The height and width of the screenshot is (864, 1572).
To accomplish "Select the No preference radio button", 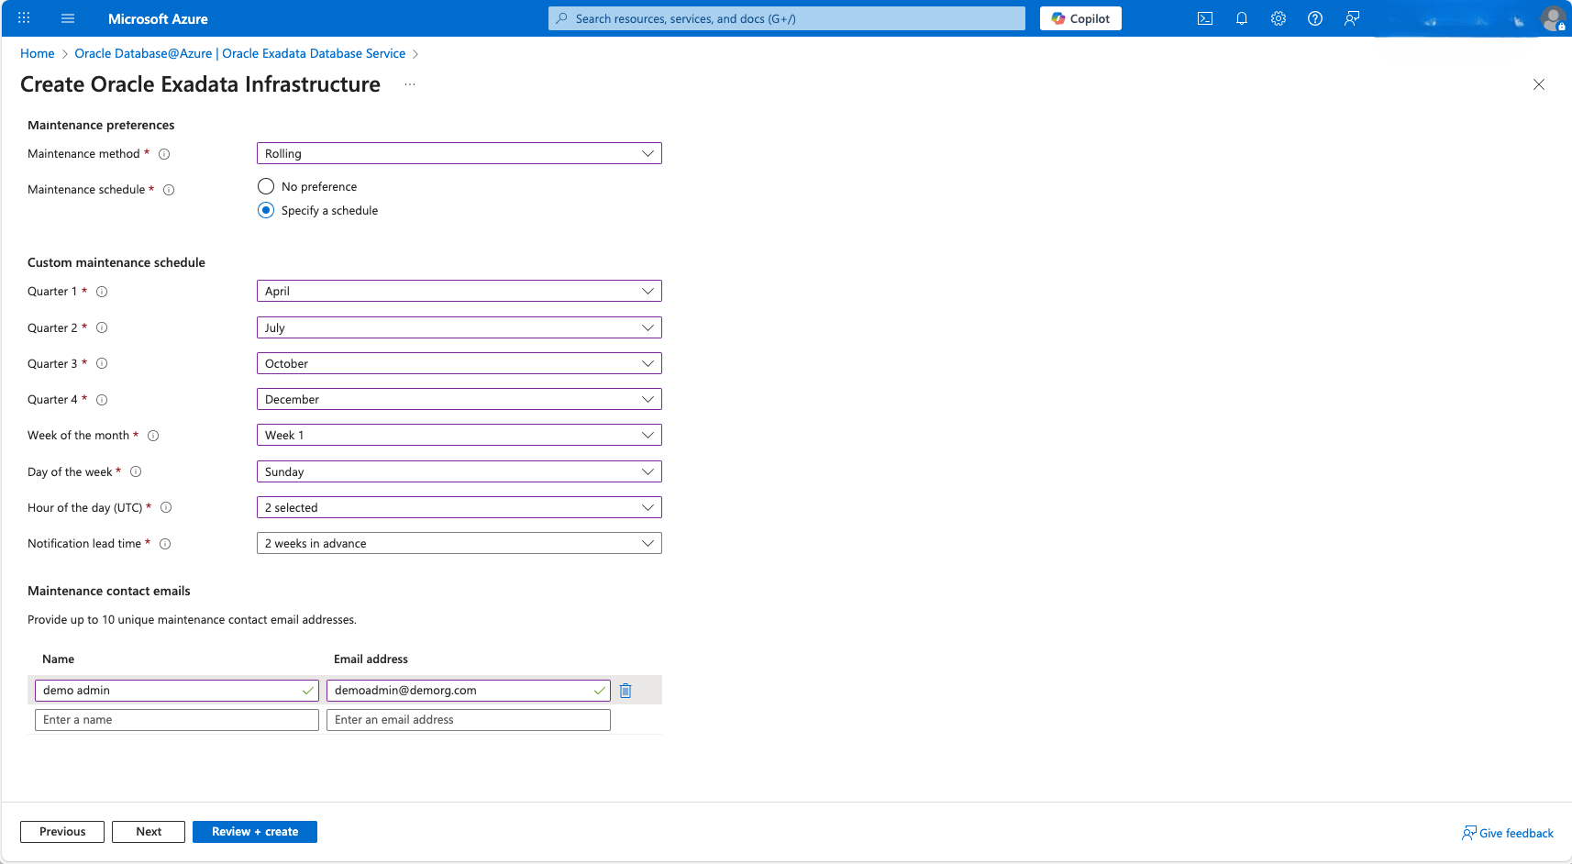I will point(266,186).
